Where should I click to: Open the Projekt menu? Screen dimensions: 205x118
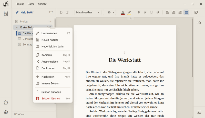19,4
